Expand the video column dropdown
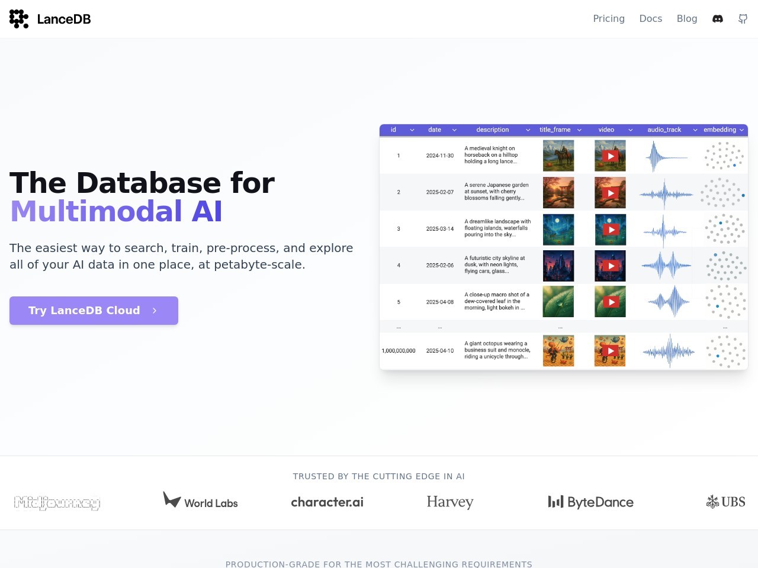Image resolution: width=758 pixels, height=568 pixels. tap(630, 130)
